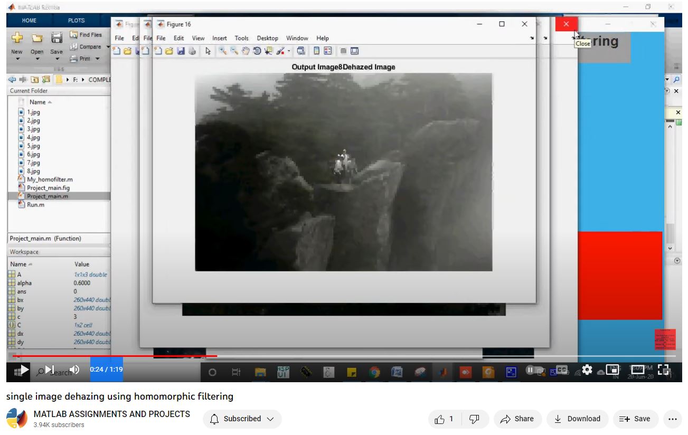Image resolution: width=688 pixels, height=435 pixels.
Task: Select the Pan hand tool in Figure 16
Action: click(x=246, y=51)
